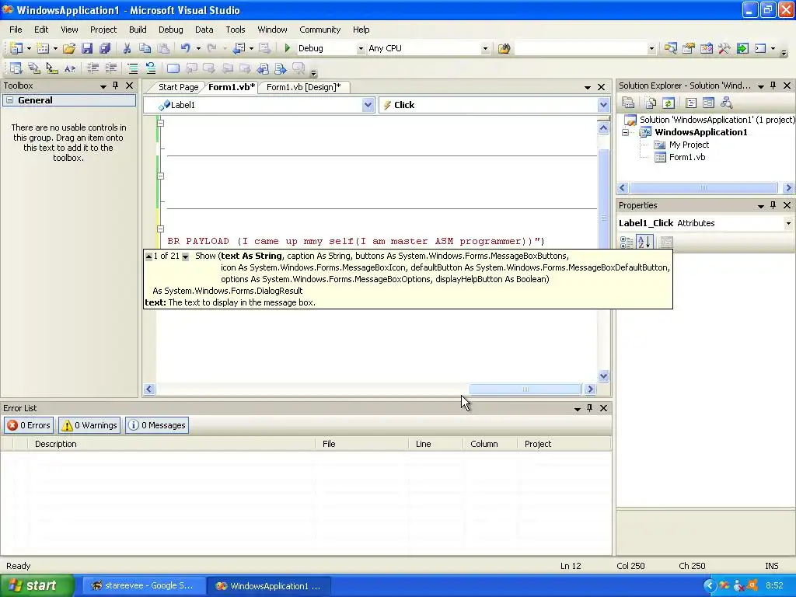Open the Community menu
Image resolution: width=796 pixels, height=597 pixels.
319,30
